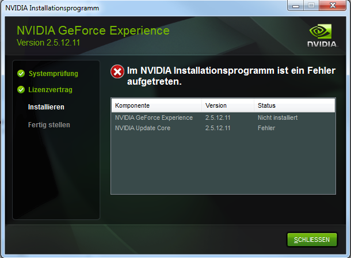351x258 pixels.
Task: Click the Version column header
Action: pos(228,105)
